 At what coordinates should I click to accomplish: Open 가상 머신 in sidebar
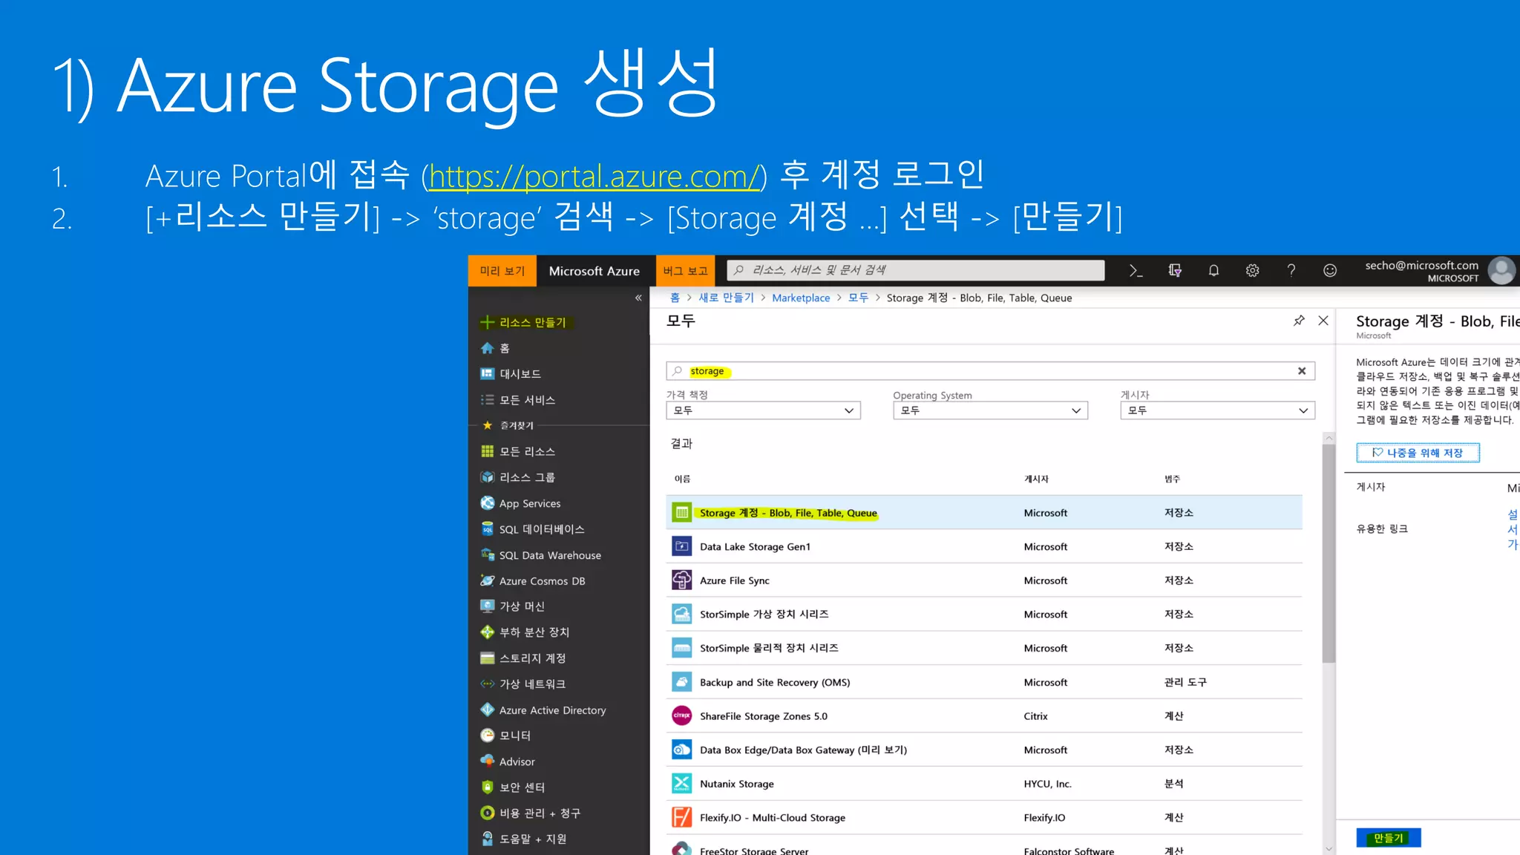click(x=513, y=606)
